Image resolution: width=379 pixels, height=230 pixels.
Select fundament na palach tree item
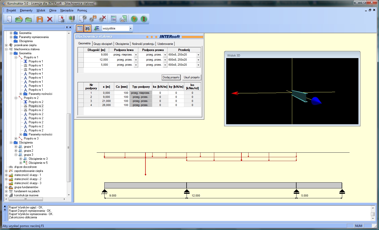(x=27, y=191)
